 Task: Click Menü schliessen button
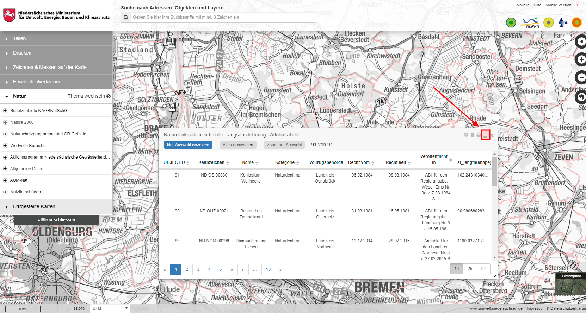[x=56, y=220]
